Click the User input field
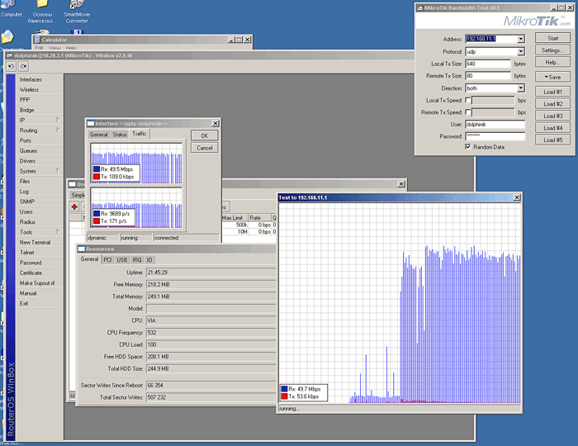This screenshot has width=578, height=446. [x=495, y=124]
